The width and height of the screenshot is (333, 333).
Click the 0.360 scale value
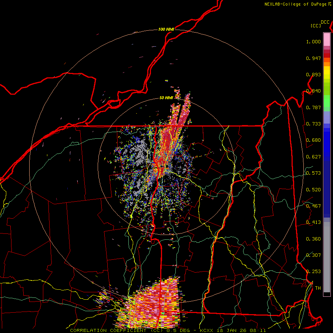(313, 239)
